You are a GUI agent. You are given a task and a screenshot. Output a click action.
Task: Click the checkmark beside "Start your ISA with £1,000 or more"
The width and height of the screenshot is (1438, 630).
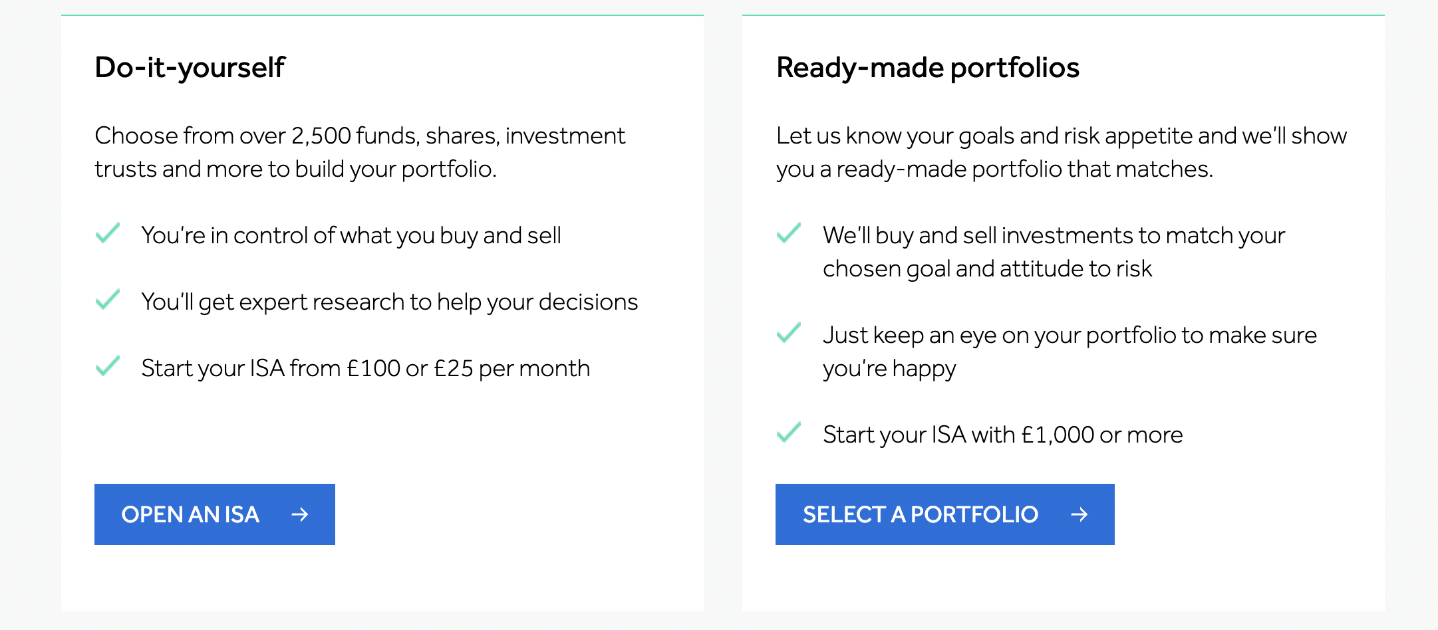click(789, 433)
